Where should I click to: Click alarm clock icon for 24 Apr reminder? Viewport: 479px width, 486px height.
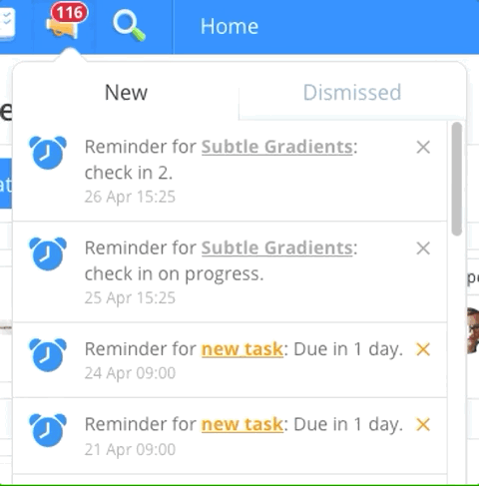pyautogui.click(x=48, y=355)
